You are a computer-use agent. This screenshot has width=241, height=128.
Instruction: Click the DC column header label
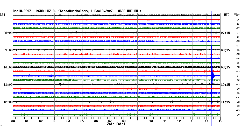pos(236,14)
